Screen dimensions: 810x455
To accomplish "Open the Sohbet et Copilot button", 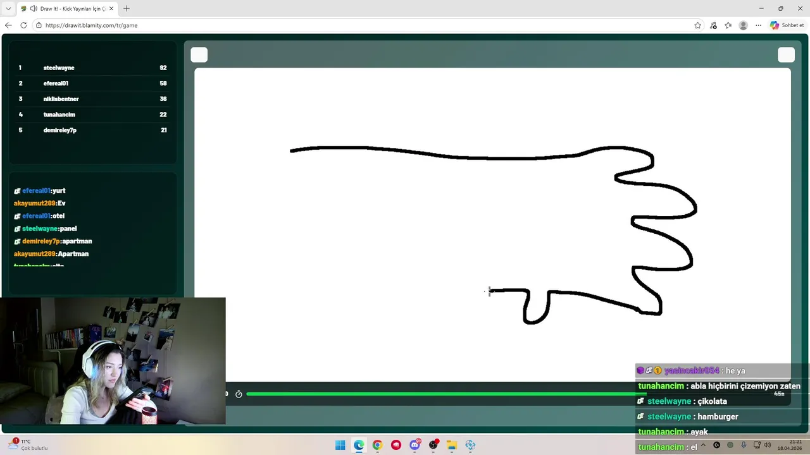I will coord(787,25).
